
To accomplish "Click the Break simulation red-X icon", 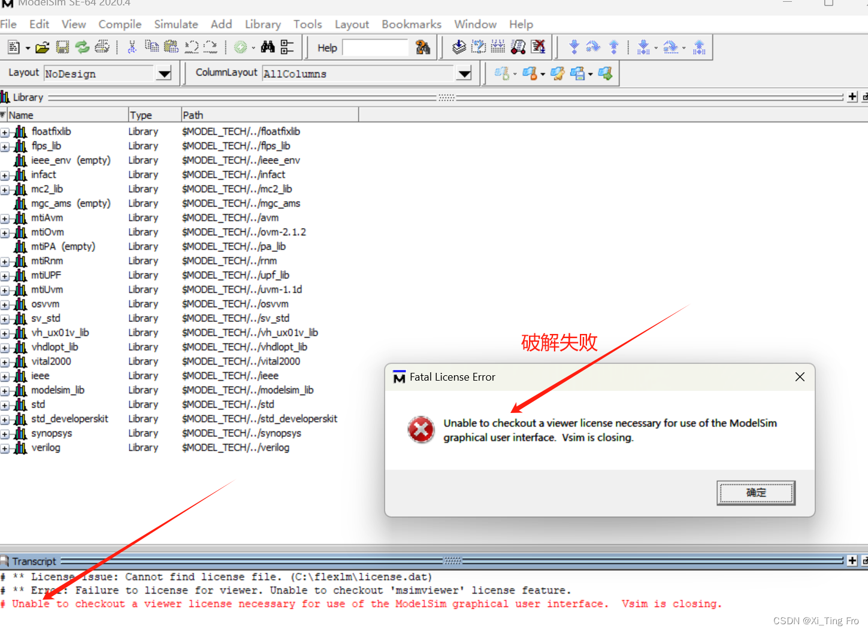I will pos(538,47).
